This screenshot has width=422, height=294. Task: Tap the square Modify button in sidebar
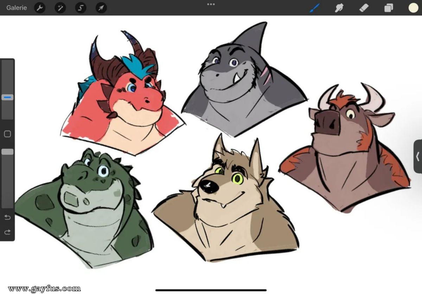pos(7,134)
